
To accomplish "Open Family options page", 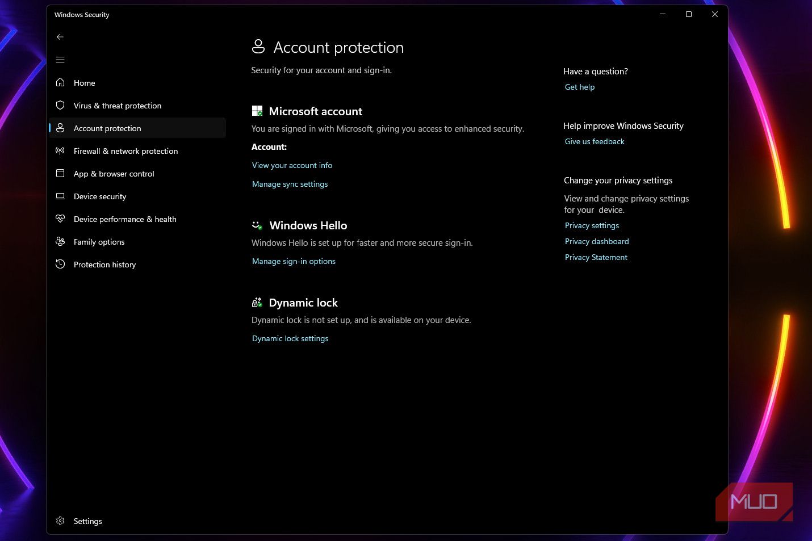I will [137, 242].
